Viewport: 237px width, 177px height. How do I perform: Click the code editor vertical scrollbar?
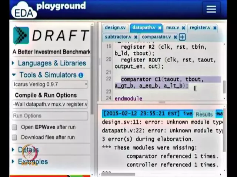pyautogui.click(x=224, y=87)
